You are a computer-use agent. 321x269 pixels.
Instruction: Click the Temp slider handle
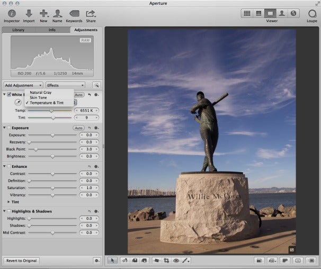coord(51,111)
